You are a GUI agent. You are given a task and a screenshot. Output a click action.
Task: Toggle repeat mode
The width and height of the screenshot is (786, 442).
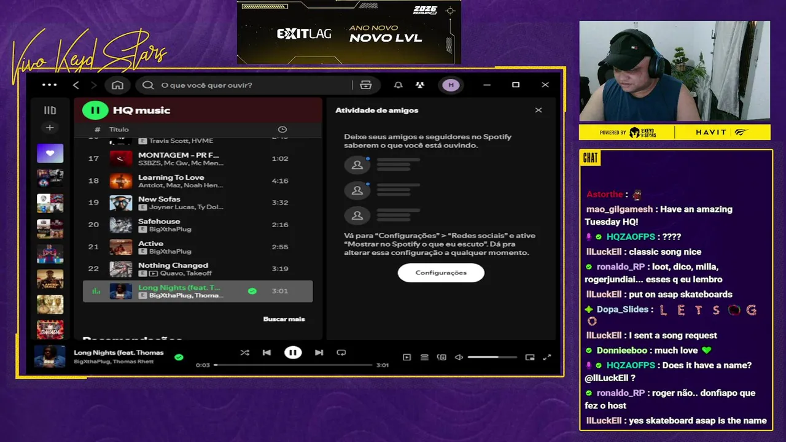click(341, 352)
